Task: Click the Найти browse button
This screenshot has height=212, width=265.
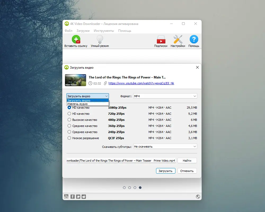Action: 187,160
